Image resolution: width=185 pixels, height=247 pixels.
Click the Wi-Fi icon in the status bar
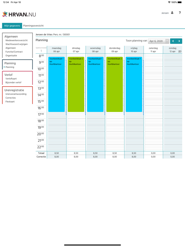(x=169, y=2)
